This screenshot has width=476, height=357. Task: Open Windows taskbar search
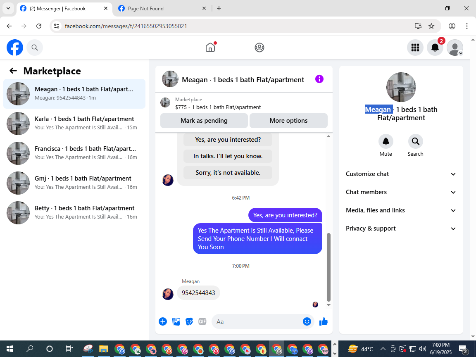[x=30, y=349]
